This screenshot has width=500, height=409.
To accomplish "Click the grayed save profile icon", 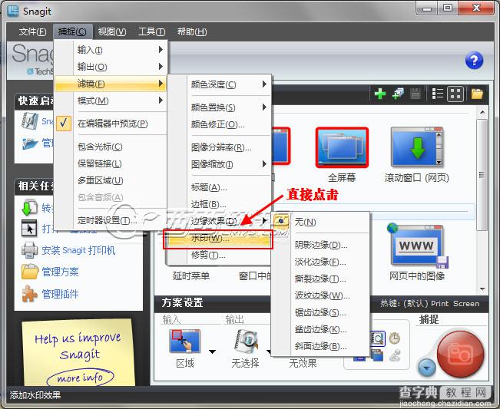I will point(416,94).
